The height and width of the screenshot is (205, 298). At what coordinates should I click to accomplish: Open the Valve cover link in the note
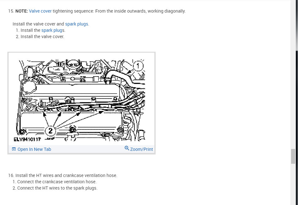coord(40,11)
